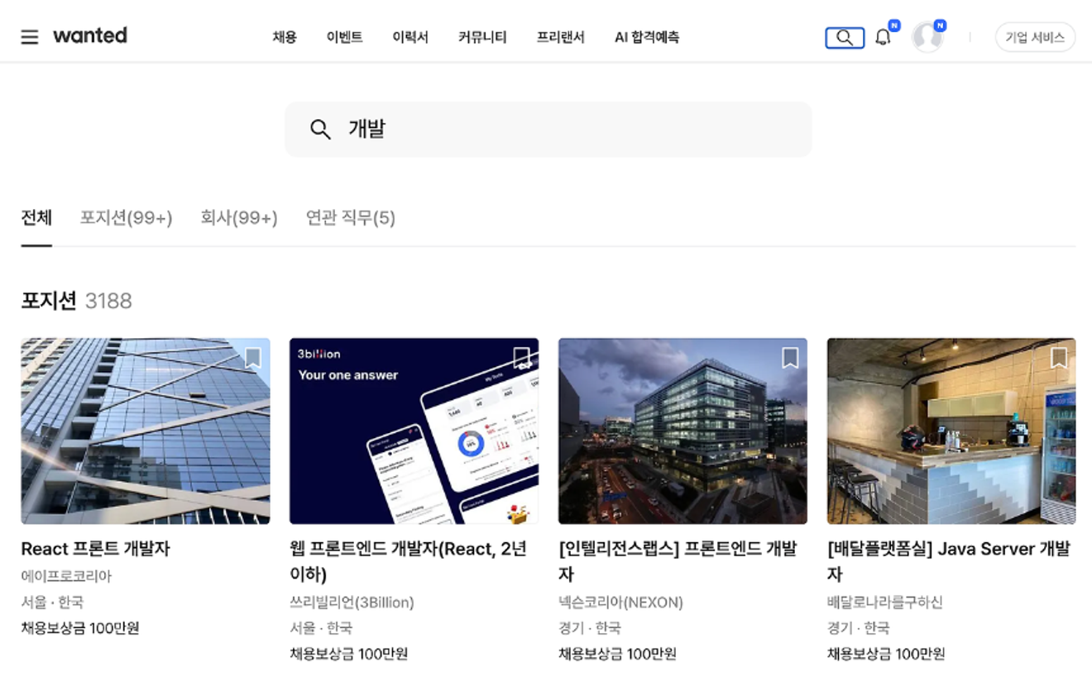
Task: Bookmark the 인텔리전스랩스 프론트엔드 개발자 position
Action: (x=790, y=358)
